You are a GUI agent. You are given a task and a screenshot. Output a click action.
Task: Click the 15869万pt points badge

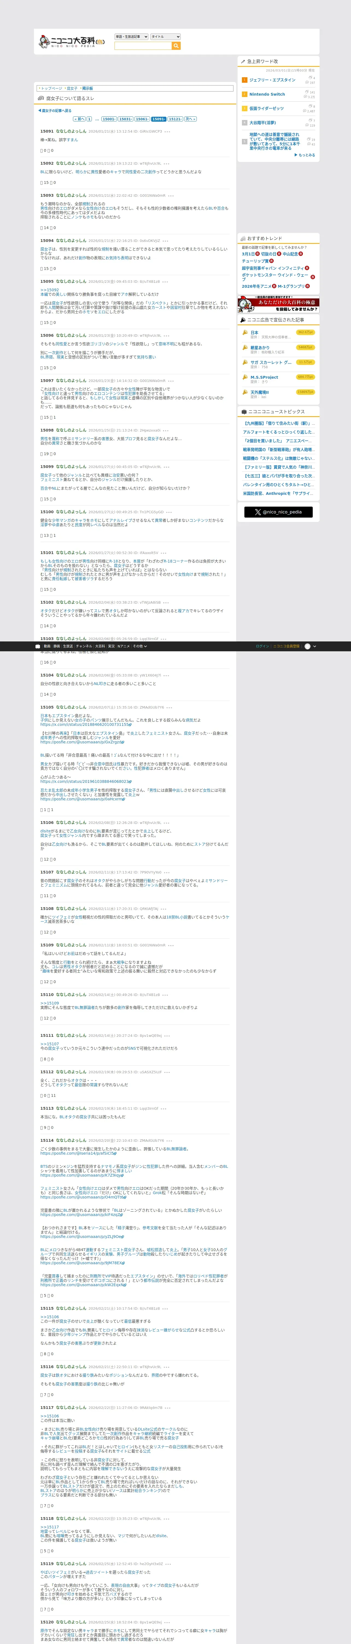coord(306,392)
